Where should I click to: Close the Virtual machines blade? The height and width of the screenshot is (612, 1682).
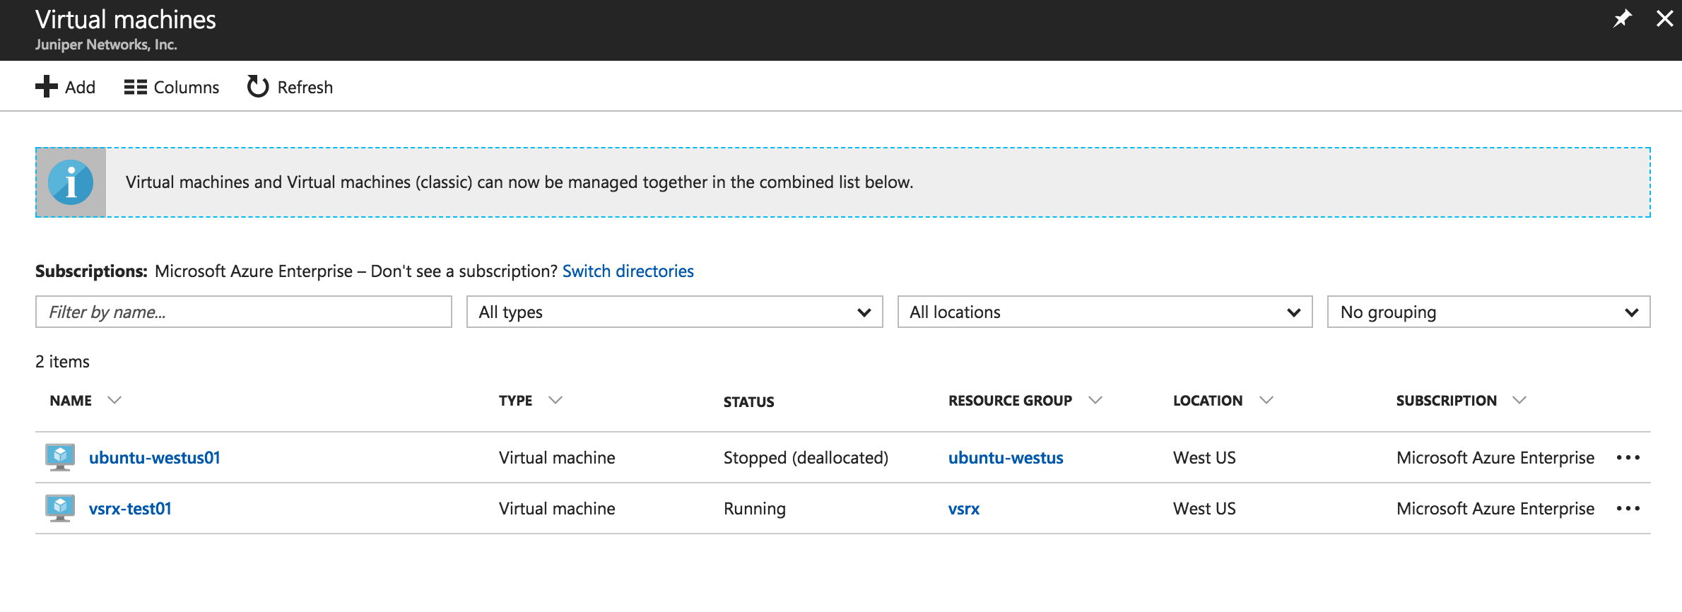(1664, 19)
